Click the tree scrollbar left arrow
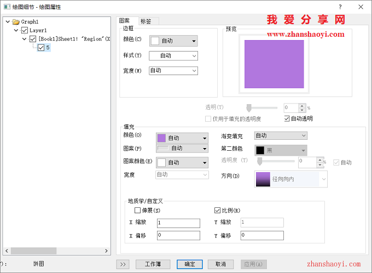372x273 pixels. click(x=7, y=251)
